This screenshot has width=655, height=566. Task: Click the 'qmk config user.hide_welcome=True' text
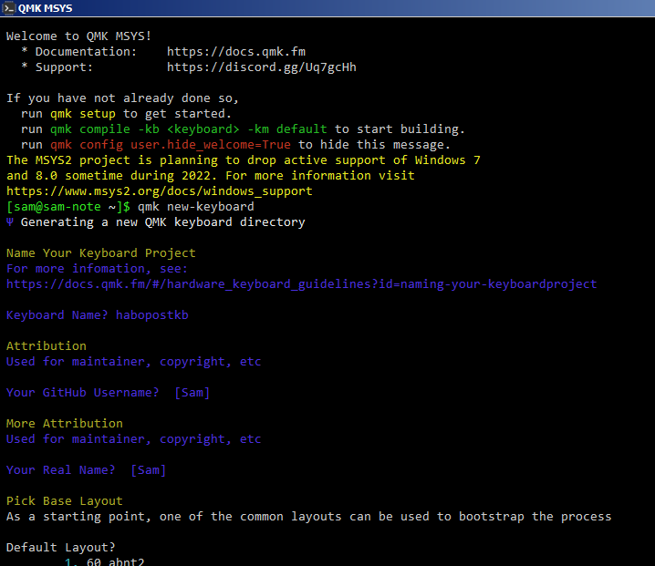pos(171,145)
